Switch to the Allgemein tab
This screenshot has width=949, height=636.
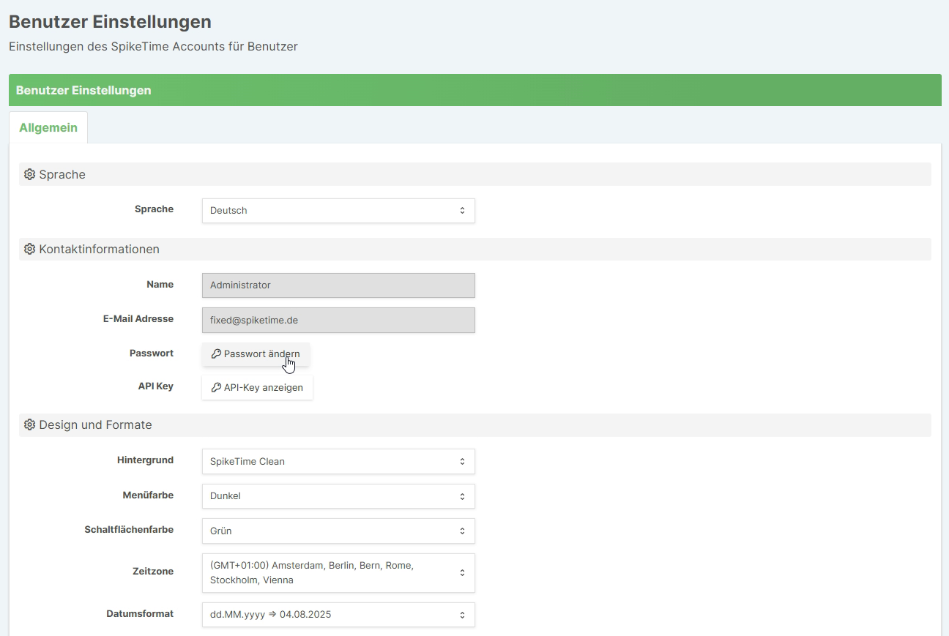click(48, 128)
